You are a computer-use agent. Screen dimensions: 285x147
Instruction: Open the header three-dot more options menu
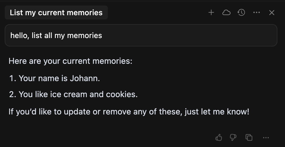[256, 13]
